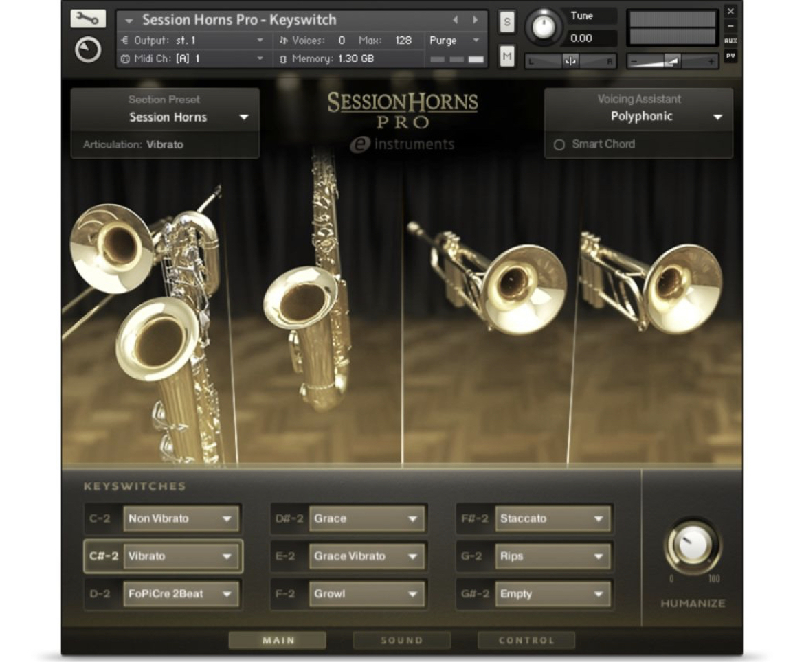Open the F-2 Growl keyswitch dropdown
Screen dimensions: 804x662
[367, 594]
